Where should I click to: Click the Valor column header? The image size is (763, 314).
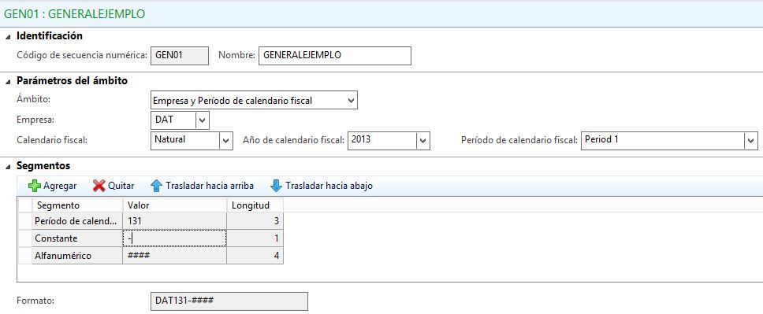[x=174, y=205]
